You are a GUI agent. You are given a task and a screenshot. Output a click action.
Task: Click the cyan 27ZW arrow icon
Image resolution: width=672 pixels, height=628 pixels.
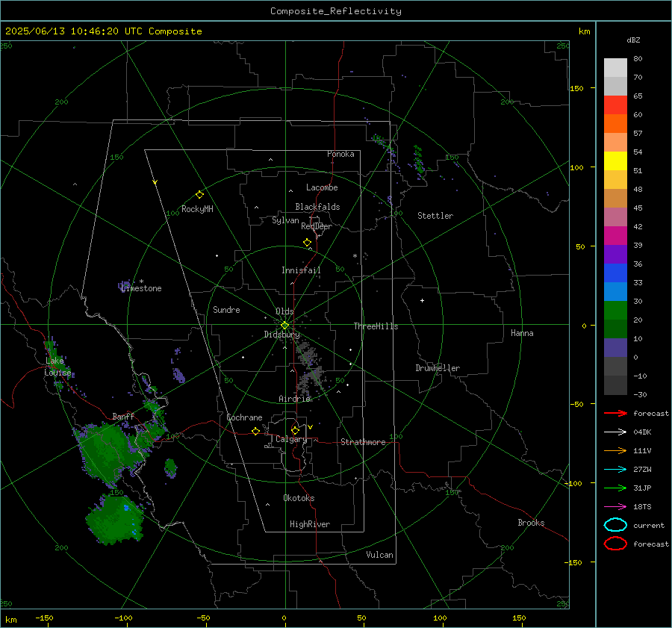tap(615, 470)
